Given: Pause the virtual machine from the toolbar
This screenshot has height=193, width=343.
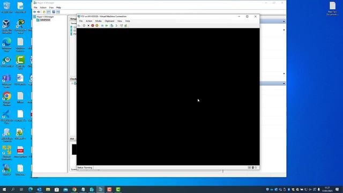Looking at the screenshot, I should [102, 26].
